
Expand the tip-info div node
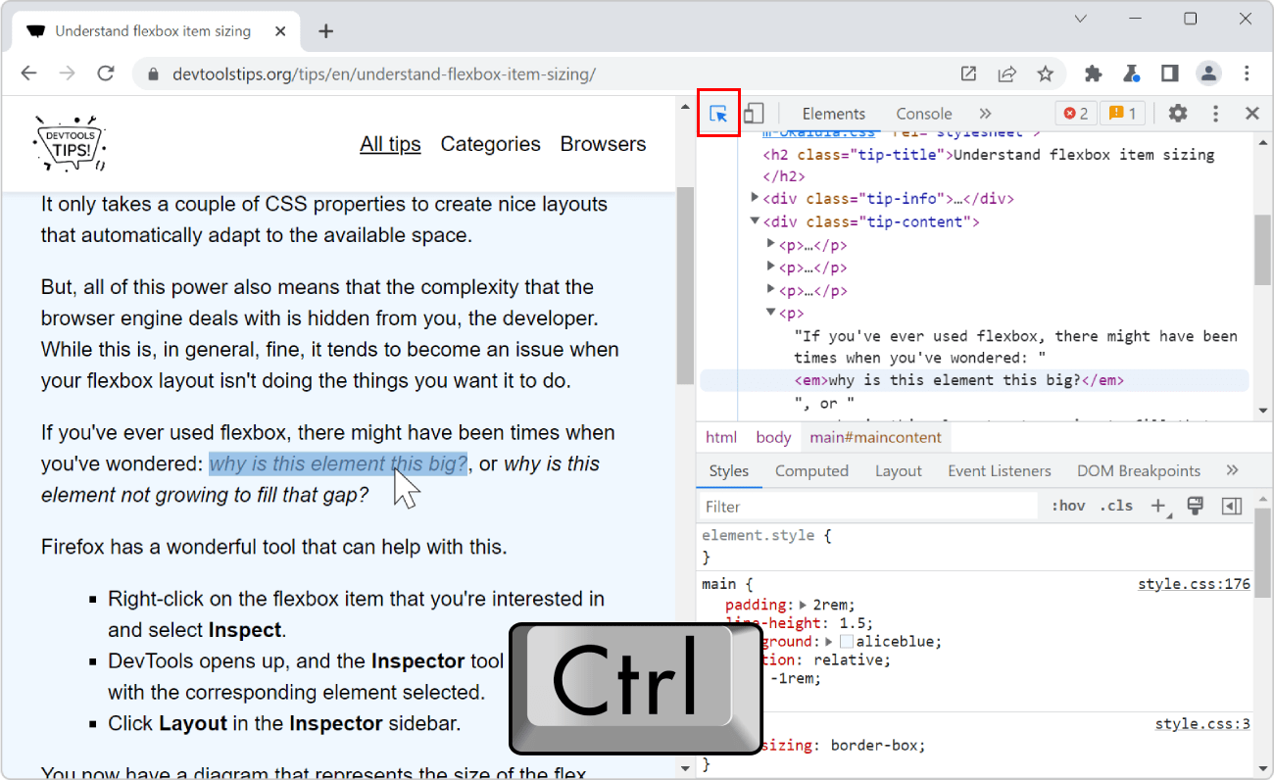[x=755, y=198]
